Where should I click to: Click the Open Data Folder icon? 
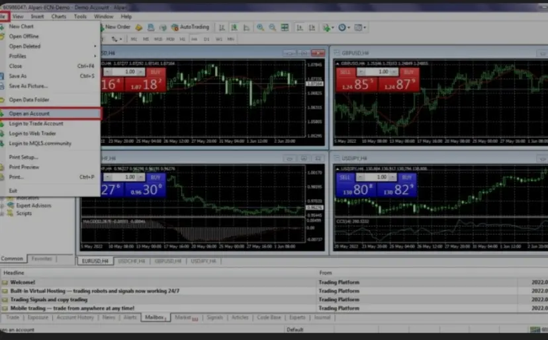(x=3, y=100)
